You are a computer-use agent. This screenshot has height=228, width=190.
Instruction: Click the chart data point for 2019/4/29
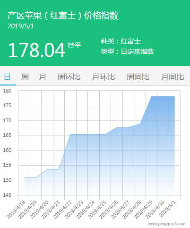pos(152,96)
